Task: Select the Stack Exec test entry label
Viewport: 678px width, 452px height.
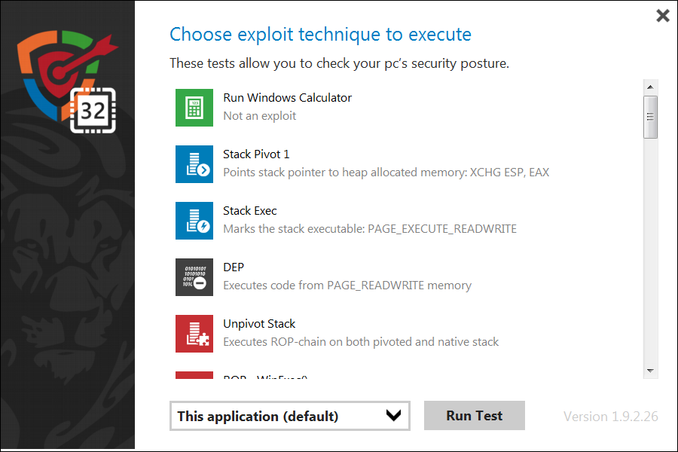Action: click(250, 211)
